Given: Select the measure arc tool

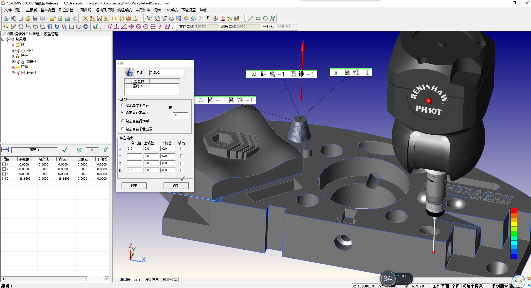Looking at the screenshot, I should tap(28, 27).
